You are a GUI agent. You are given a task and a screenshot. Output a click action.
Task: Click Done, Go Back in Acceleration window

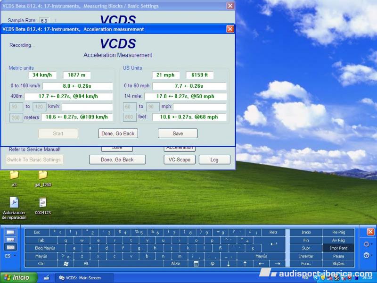(118, 133)
